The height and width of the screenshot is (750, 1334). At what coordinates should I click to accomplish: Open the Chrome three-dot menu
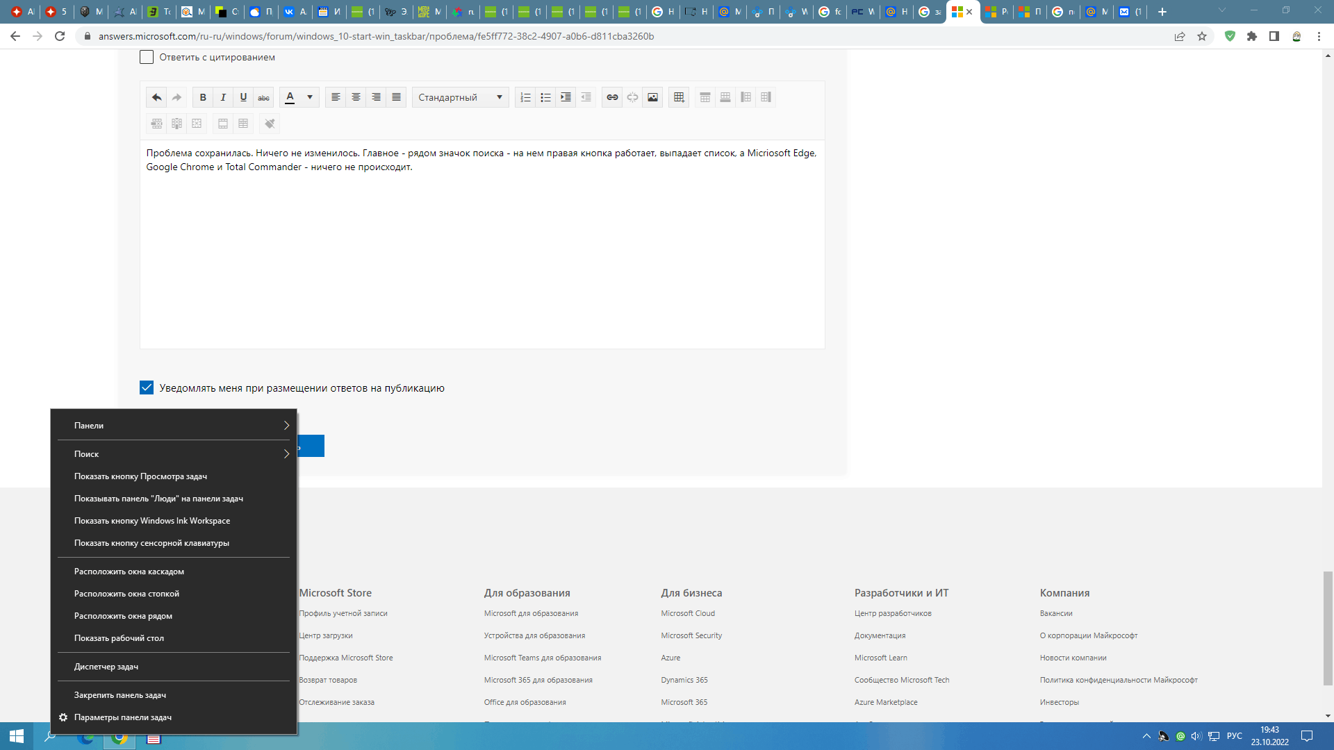click(x=1319, y=36)
